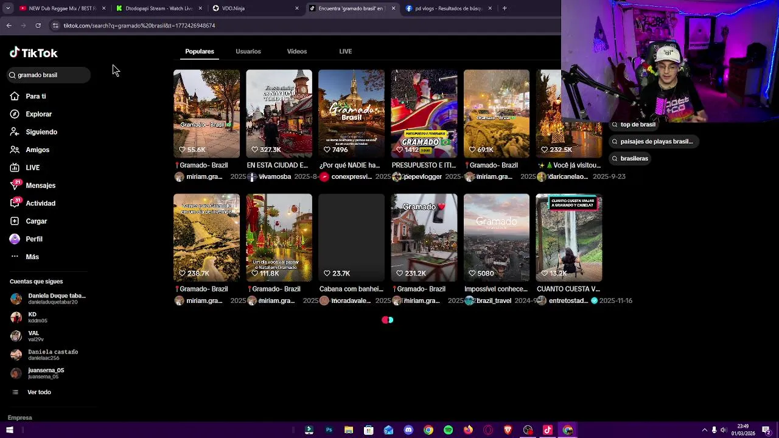Screen dimensions: 779x438
Task: Open moradavale user link
Action: click(x=351, y=301)
